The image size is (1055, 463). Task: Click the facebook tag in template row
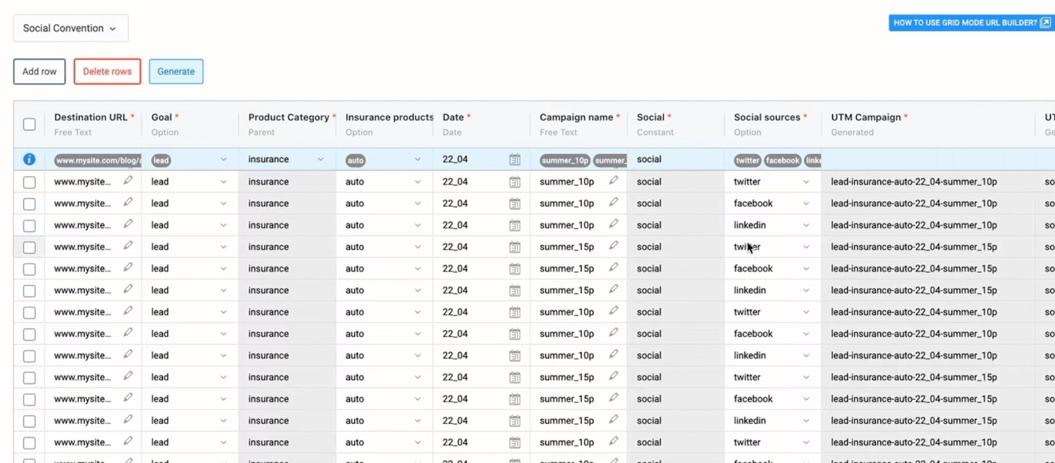(783, 160)
